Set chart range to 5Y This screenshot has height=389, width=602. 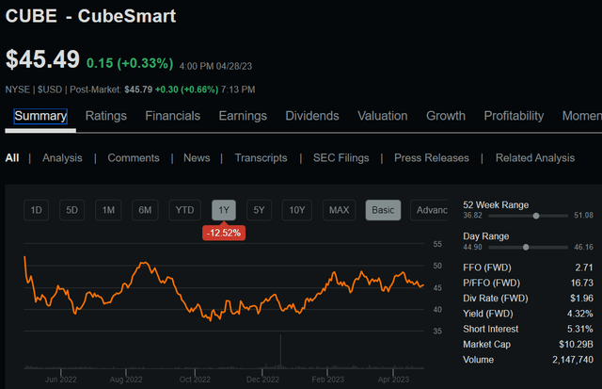260,210
